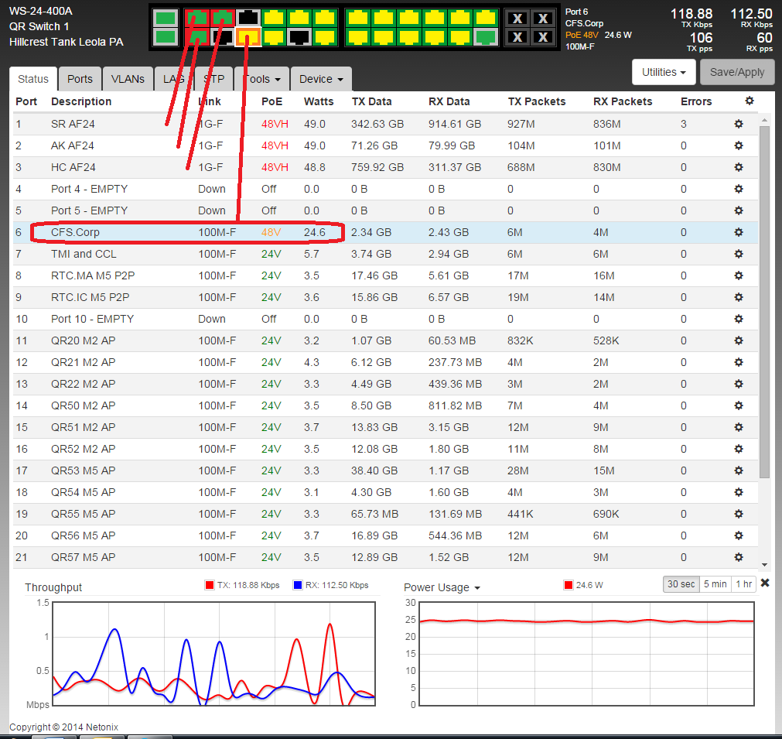Click the Copyright 2014 Netonix footer text

(64, 727)
